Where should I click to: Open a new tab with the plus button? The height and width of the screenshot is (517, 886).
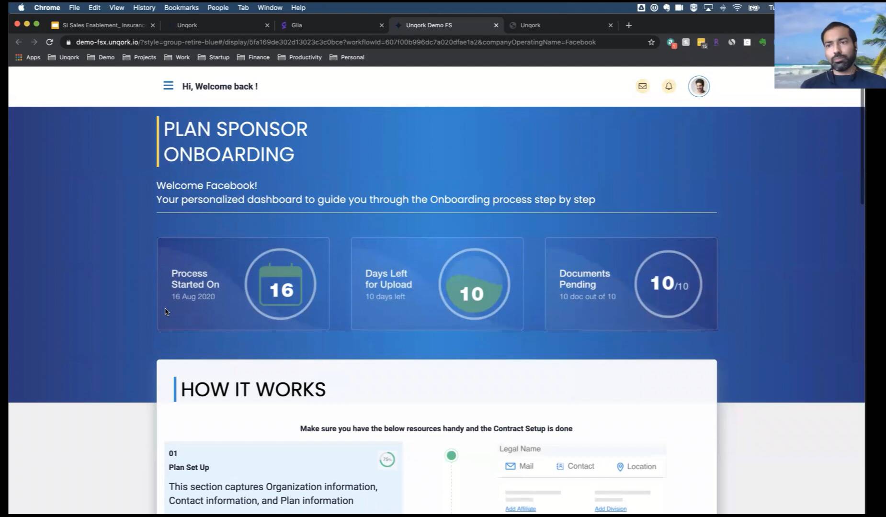pos(629,25)
